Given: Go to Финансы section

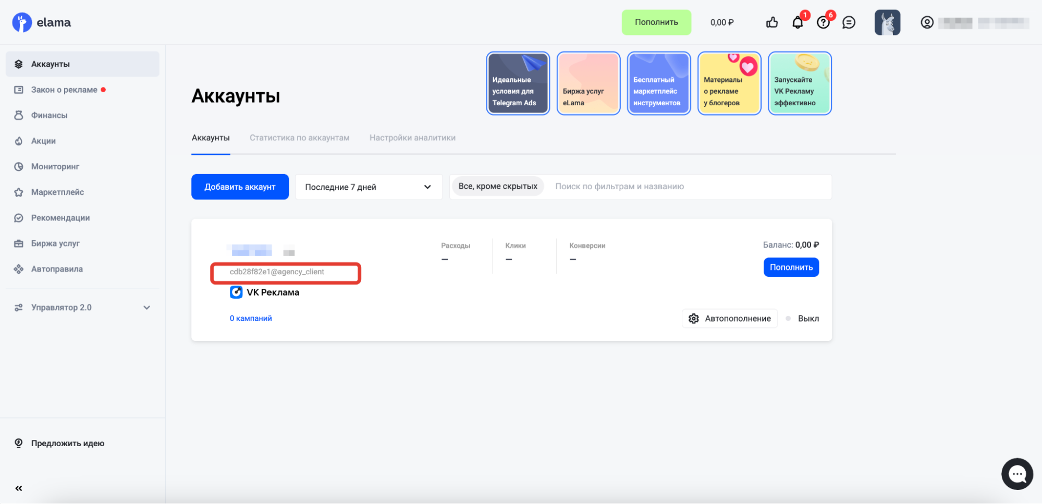Looking at the screenshot, I should (x=82, y=115).
